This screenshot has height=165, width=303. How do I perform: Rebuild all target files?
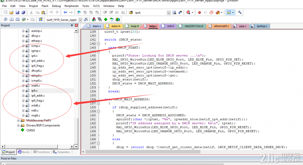17,19
